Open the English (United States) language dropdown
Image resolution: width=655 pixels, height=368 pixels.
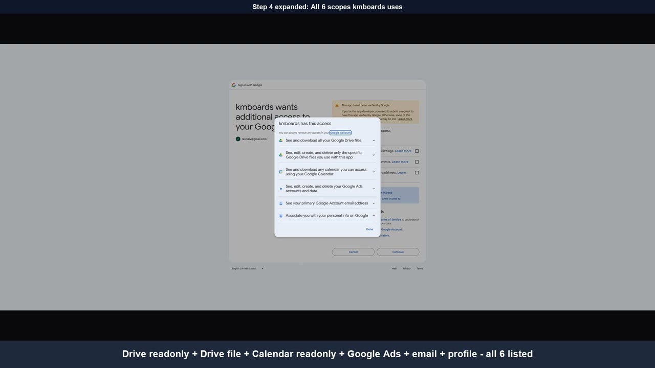(248, 268)
